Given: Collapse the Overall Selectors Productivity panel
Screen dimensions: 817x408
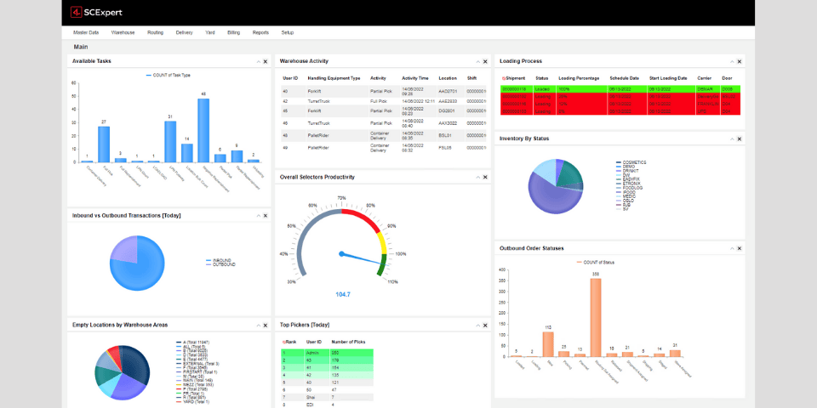Looking at the screenshot, I should [476, 178].
